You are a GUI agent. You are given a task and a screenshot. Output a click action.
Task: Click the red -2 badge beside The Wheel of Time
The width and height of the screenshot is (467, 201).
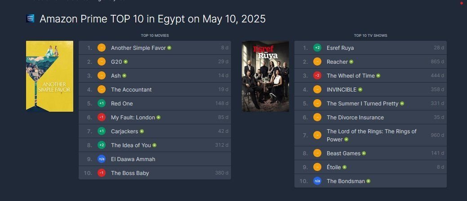coord(317,76)
